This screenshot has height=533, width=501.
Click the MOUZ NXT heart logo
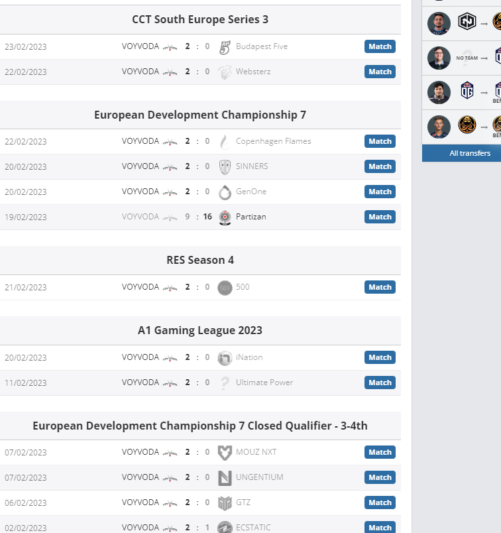[x=225, y=453]
